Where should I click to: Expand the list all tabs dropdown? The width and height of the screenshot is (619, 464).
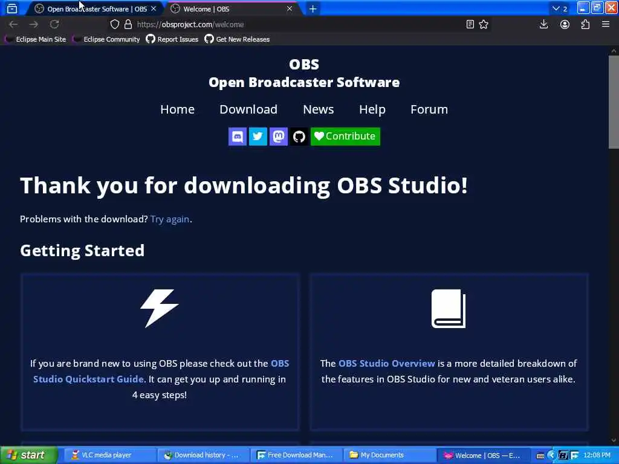[x=559, y=8]
